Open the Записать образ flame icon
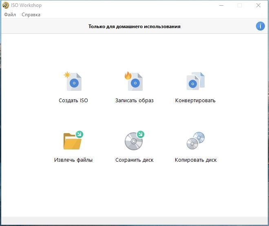The width and height of the screenshot is (269, 226). [134, 82]
